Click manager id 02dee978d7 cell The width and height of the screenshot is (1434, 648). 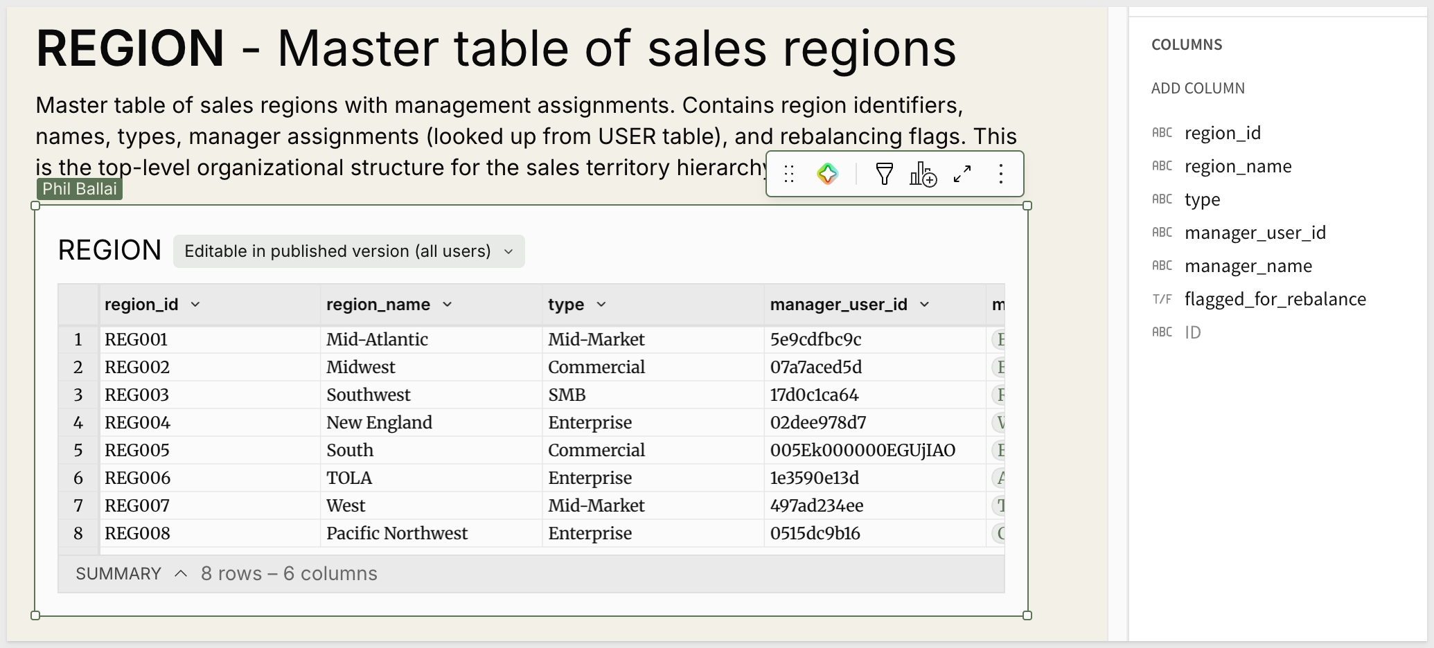tap(875, 423)
